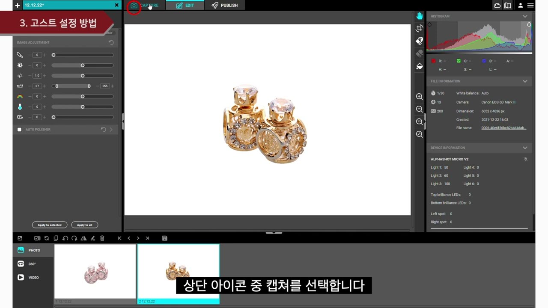This screenshot has width=548, height=308.
Task: Go to the previous image
Action: 129,238
